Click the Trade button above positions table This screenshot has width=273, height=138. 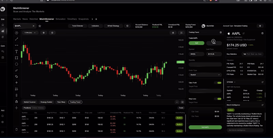tap(181, 108)
